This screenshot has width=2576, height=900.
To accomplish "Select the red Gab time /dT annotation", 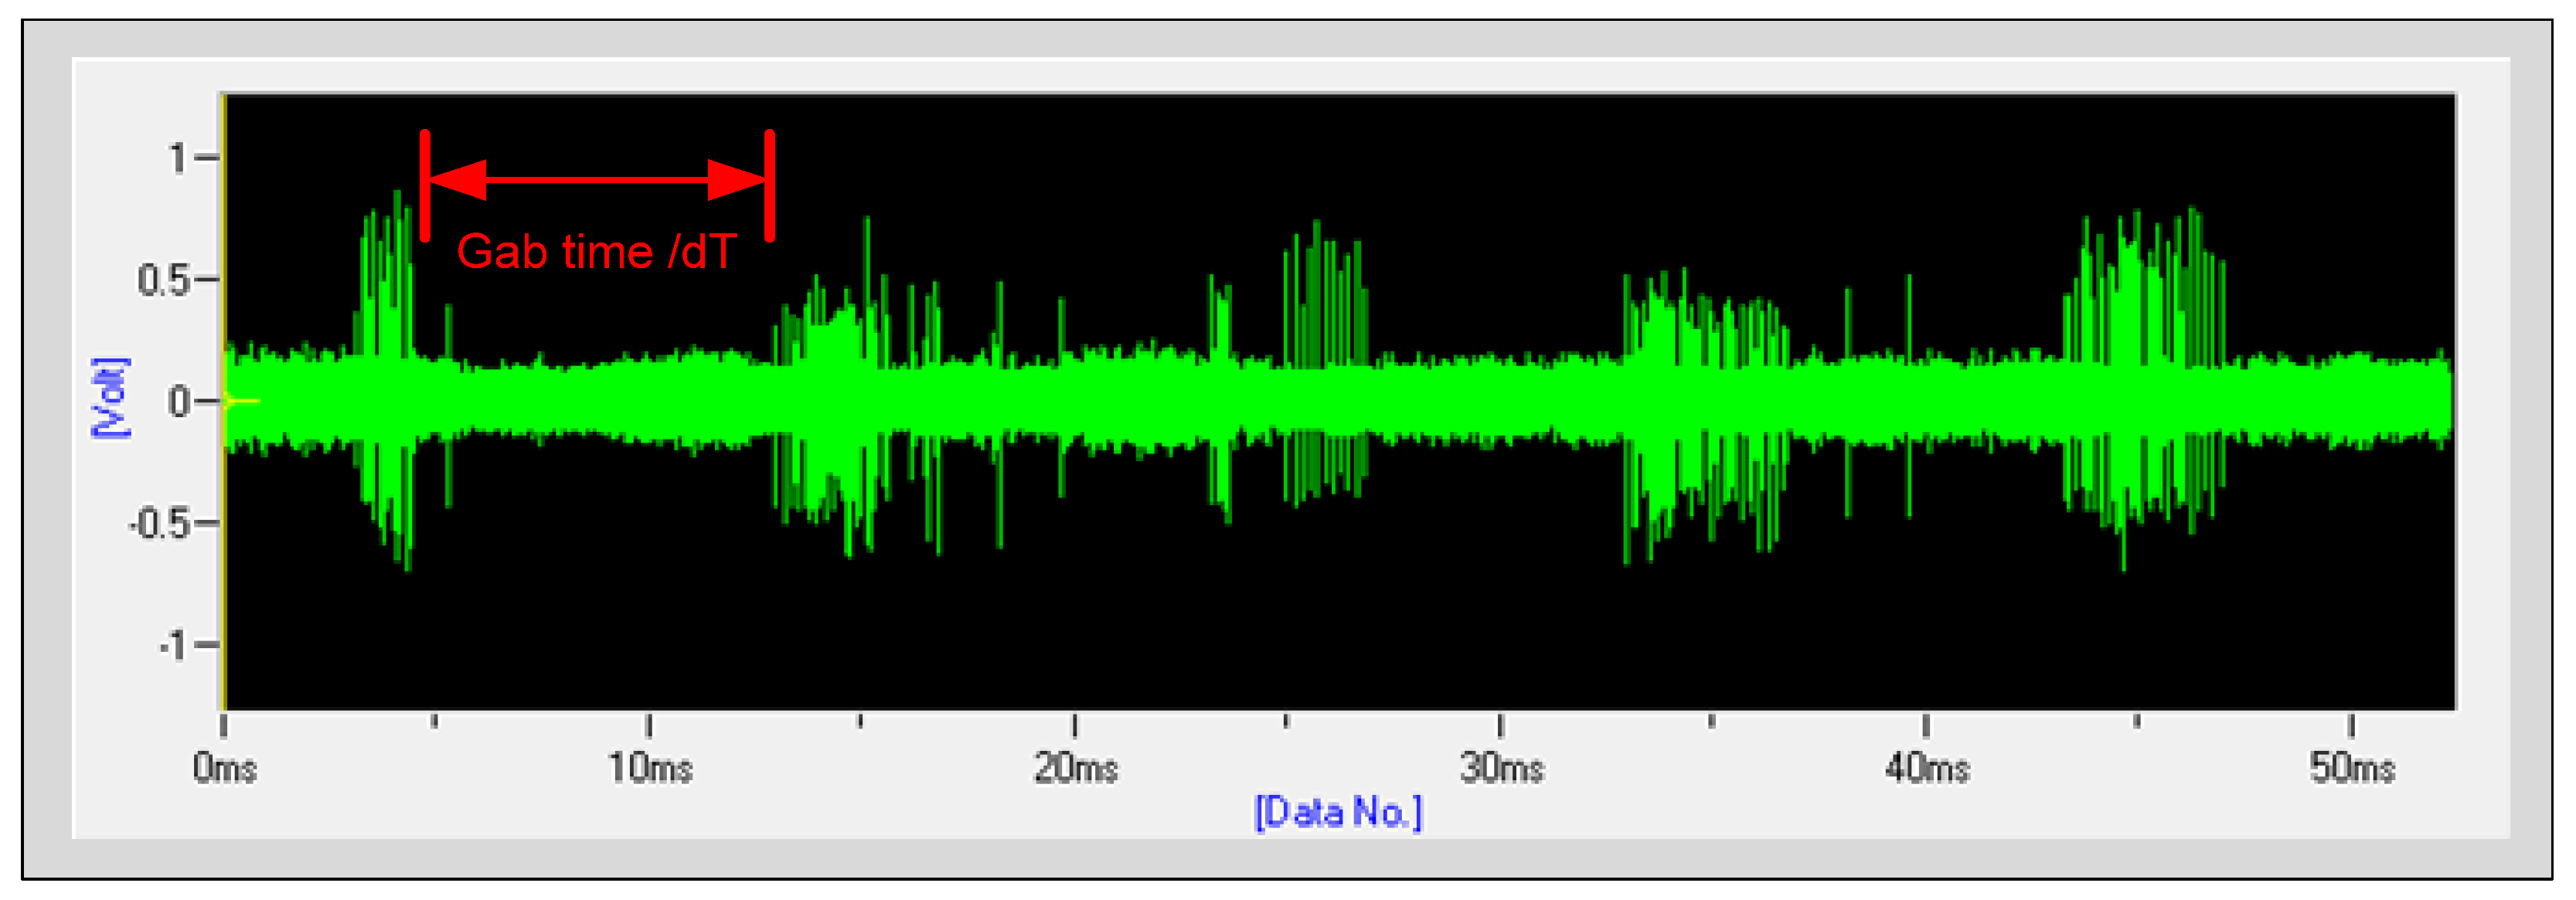I will pyautogui.click(x=598, y=253).
